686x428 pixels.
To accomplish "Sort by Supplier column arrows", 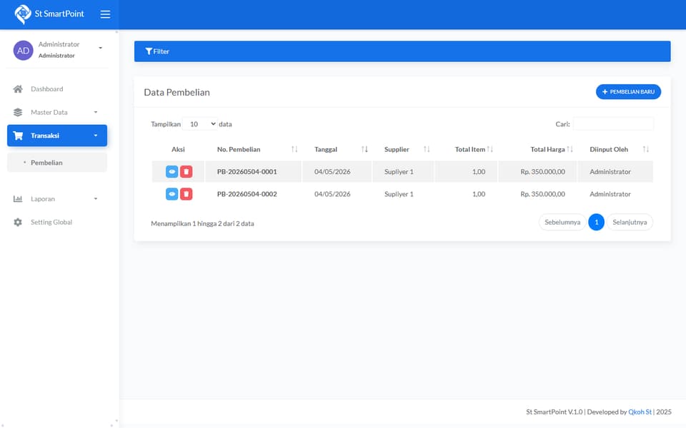I will [427, 149].
